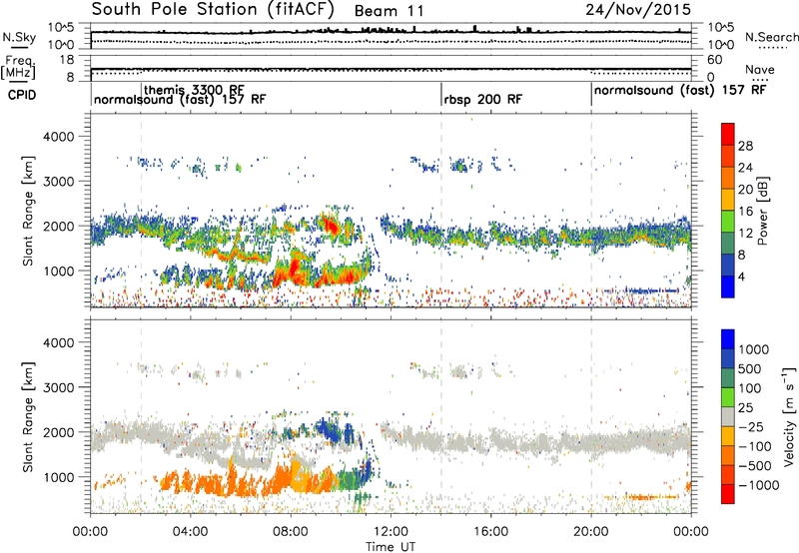Select the "Slant Range [km]" label of velocity panel
799x553 pixels.
click(x=28, y=417)
